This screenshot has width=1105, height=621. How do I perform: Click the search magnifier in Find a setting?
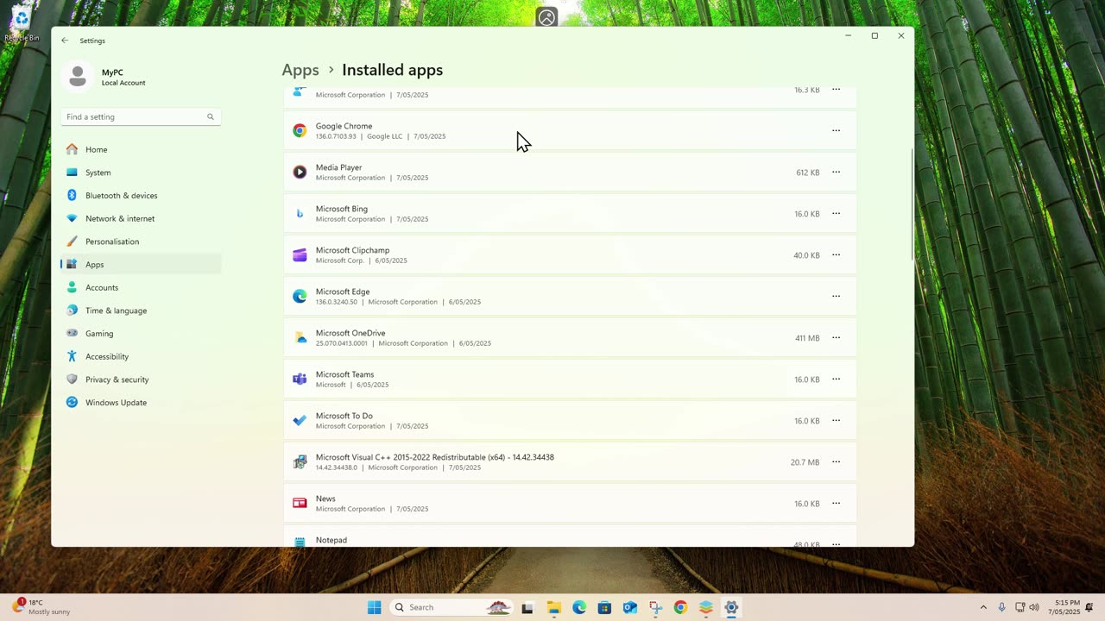210,117
